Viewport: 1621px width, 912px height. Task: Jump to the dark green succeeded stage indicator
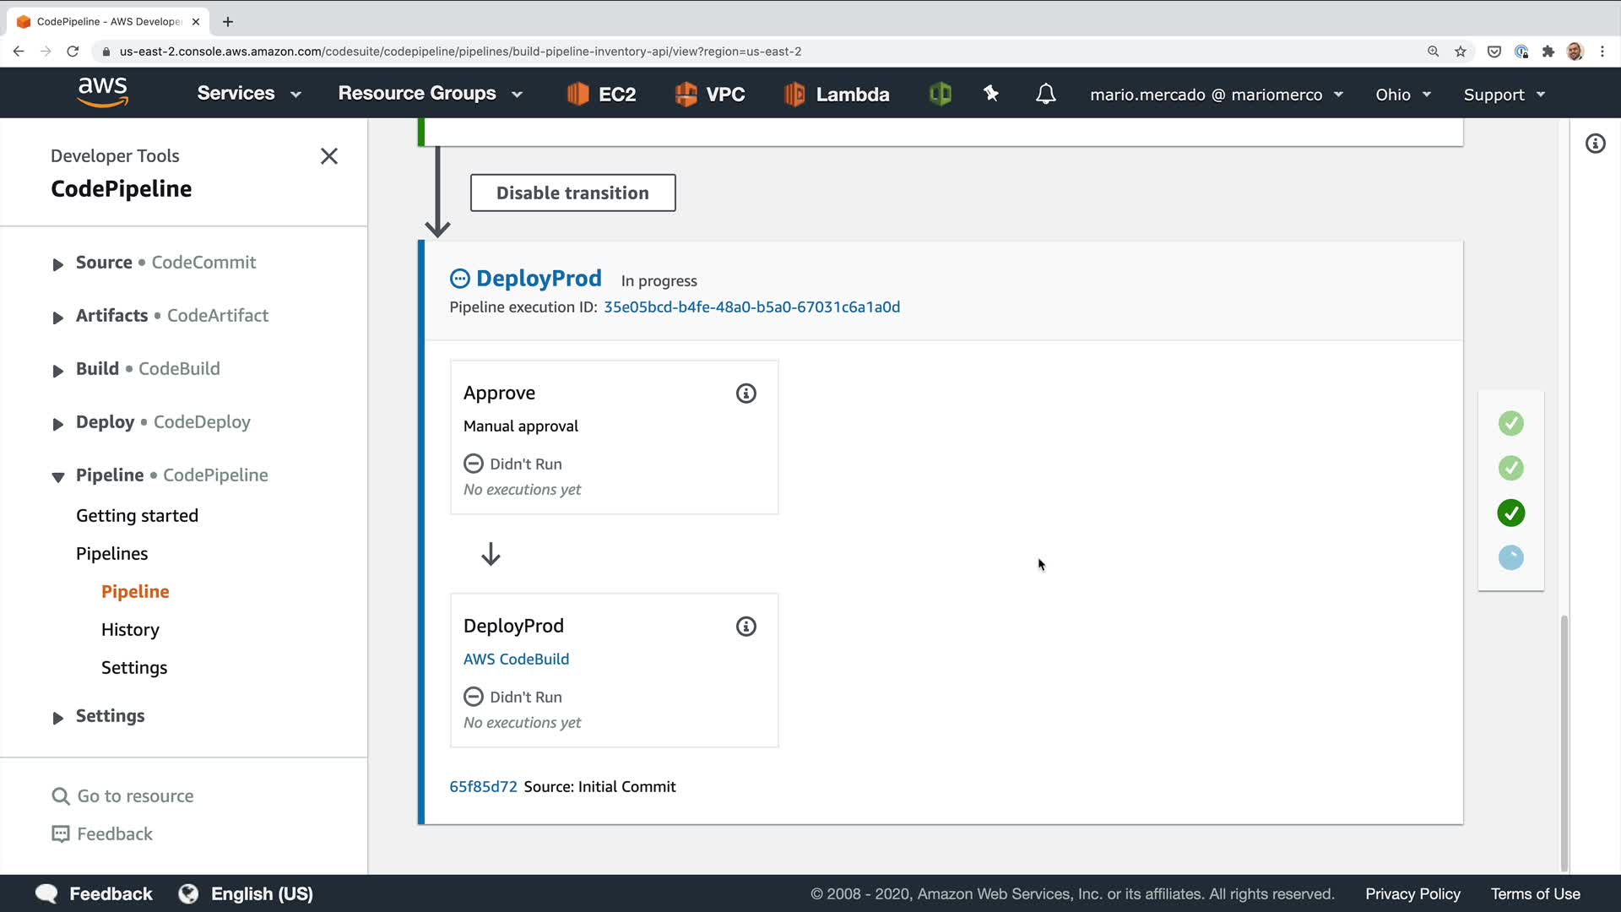[1510, 513]
